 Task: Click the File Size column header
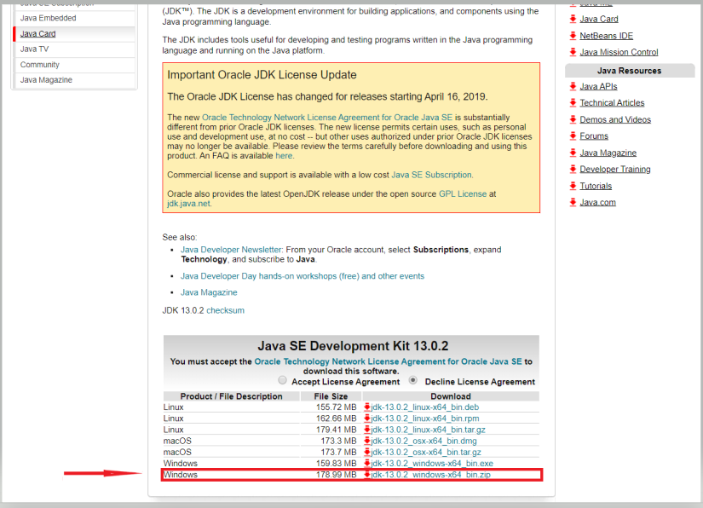(x=331, y=396)
